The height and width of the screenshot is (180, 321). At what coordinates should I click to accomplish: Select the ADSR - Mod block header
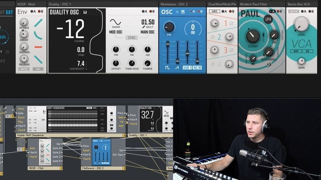[x=31, y=4]
